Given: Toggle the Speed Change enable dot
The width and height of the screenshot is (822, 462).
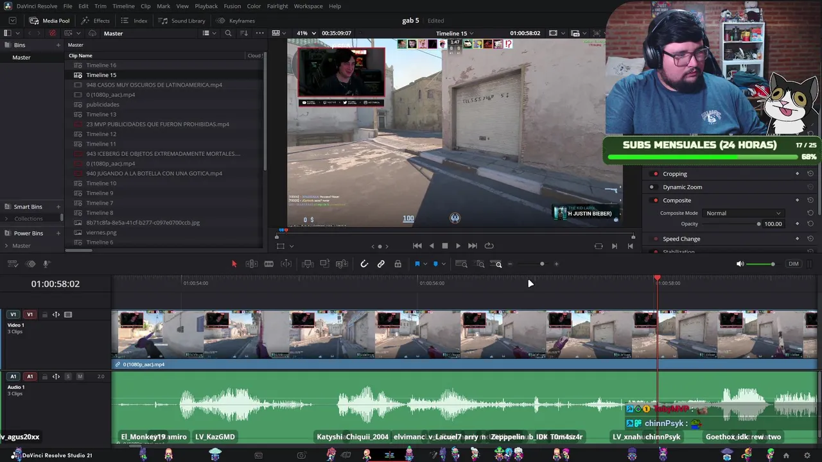Looking at the screenshot, I should coord(655,239).
